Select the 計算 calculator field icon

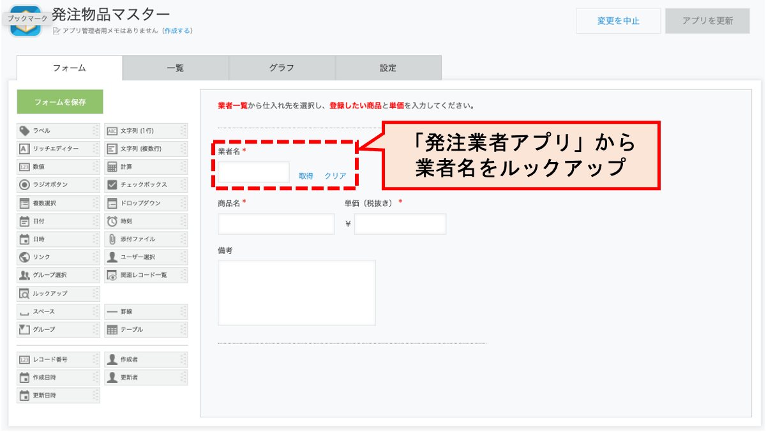112,167
